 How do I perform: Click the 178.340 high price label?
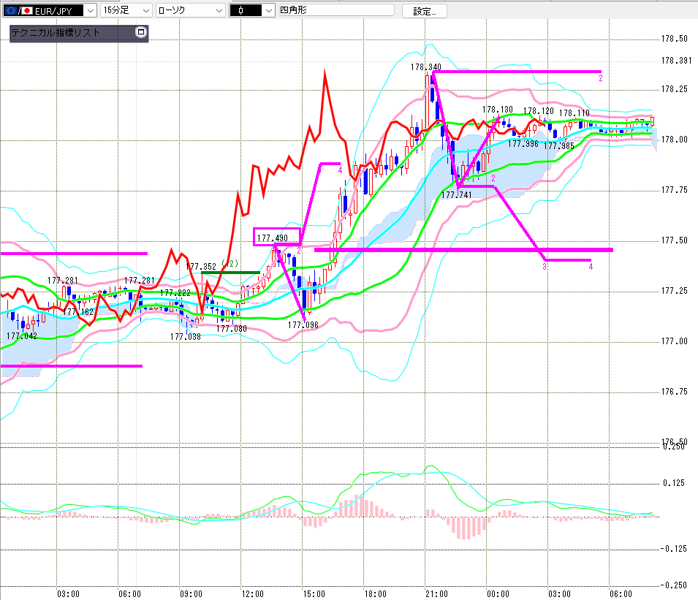pos(426,67)
